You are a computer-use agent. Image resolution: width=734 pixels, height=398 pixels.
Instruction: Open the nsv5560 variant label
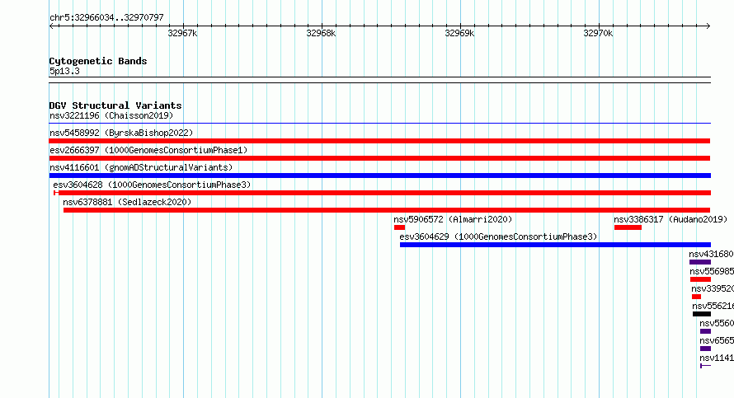pos(717,323)
